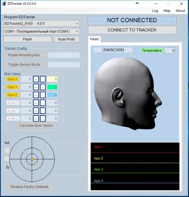This screenshot has height=197, width=189.
Task: Click the Accel X bias value field
Action: click(x=26, y=103)
